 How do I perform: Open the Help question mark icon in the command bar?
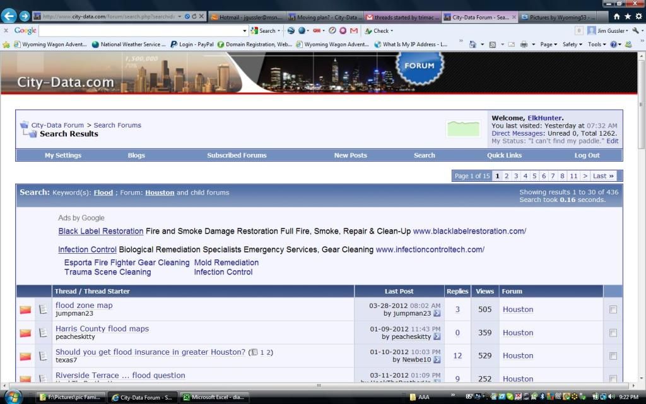coord(614,44)
